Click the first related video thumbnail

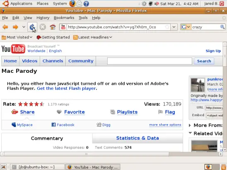(204, 146)
